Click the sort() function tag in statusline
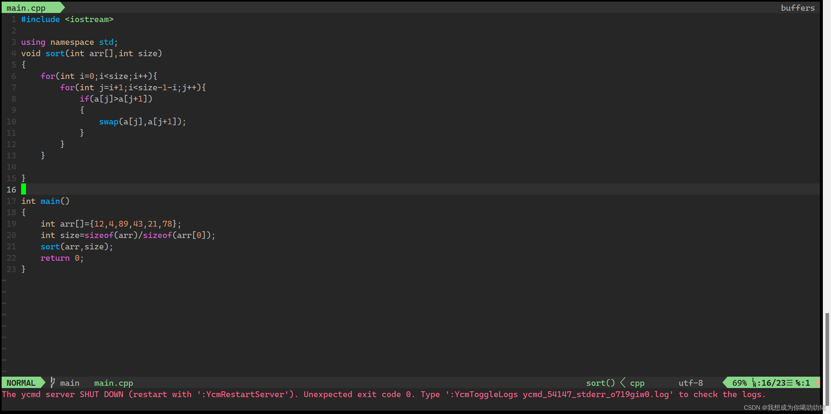This screenshot has width=831, height=414. click(600, 383)
